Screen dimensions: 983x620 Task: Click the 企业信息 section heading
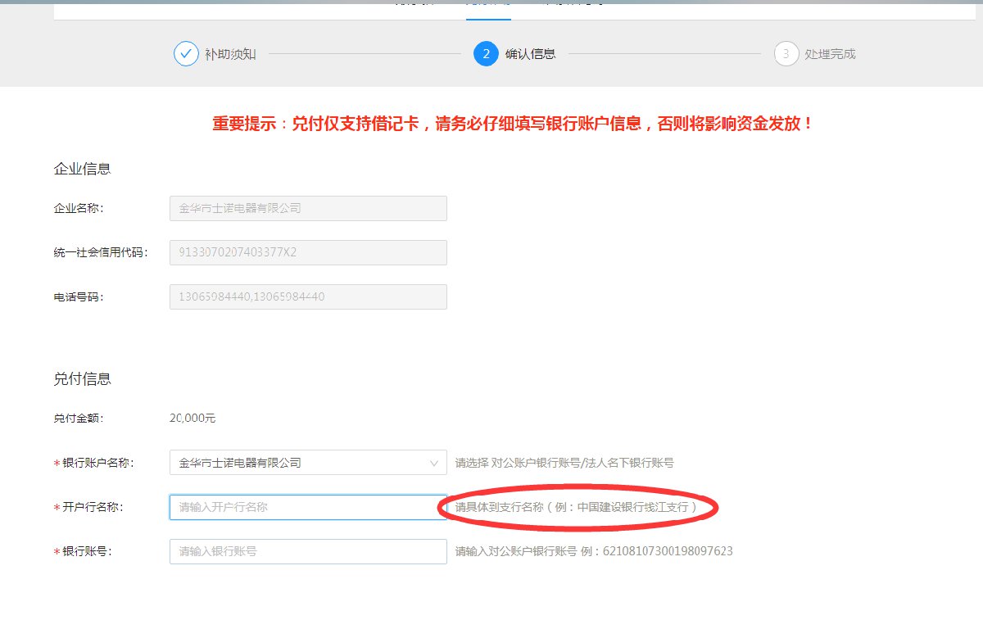click(x=82, y=169)
